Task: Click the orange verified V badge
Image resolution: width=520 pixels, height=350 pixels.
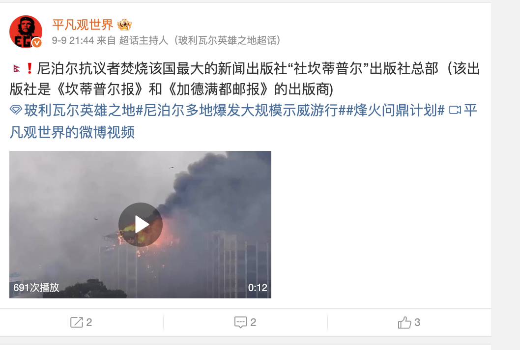Action: point(37,42)
